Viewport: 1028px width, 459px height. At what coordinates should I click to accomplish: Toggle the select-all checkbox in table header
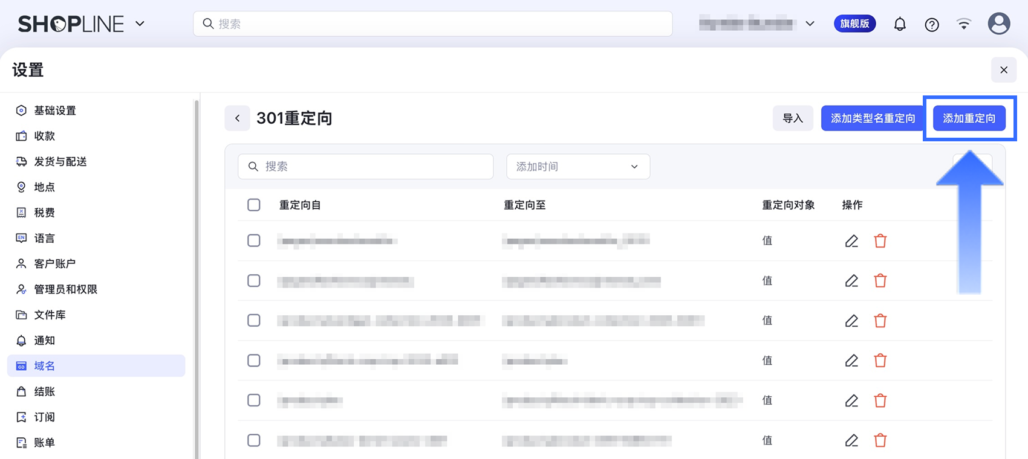(x=254, y=205)
